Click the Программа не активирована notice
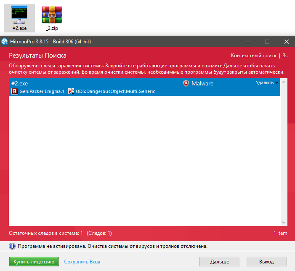 point(112,246)
